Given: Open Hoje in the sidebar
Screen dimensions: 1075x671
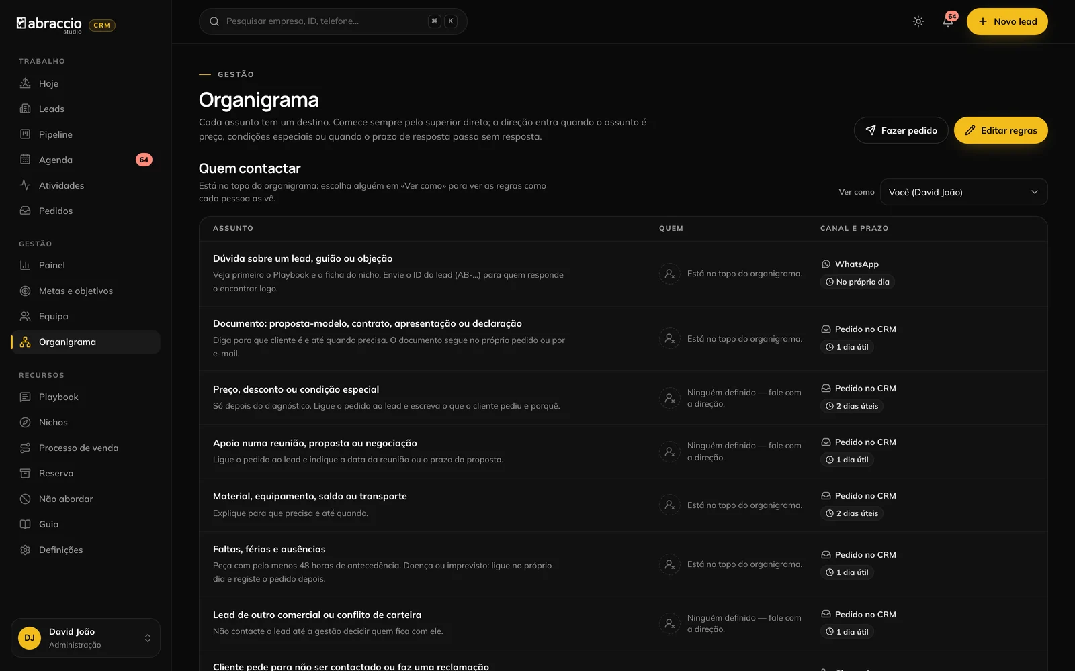Looking at the screenshot, I should [x=85, y=83].
